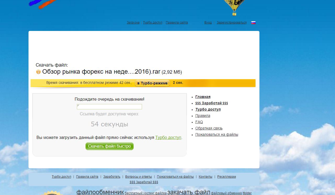Screen dimensions: 335x195
Task: Click the 'Ifolder' tag link
Action: [x=247, y=193]
